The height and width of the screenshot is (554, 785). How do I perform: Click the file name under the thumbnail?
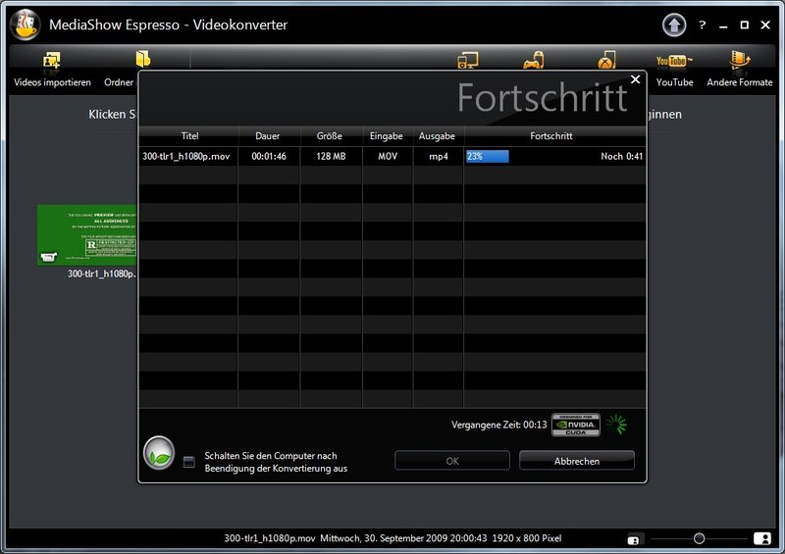coord(102,274)
